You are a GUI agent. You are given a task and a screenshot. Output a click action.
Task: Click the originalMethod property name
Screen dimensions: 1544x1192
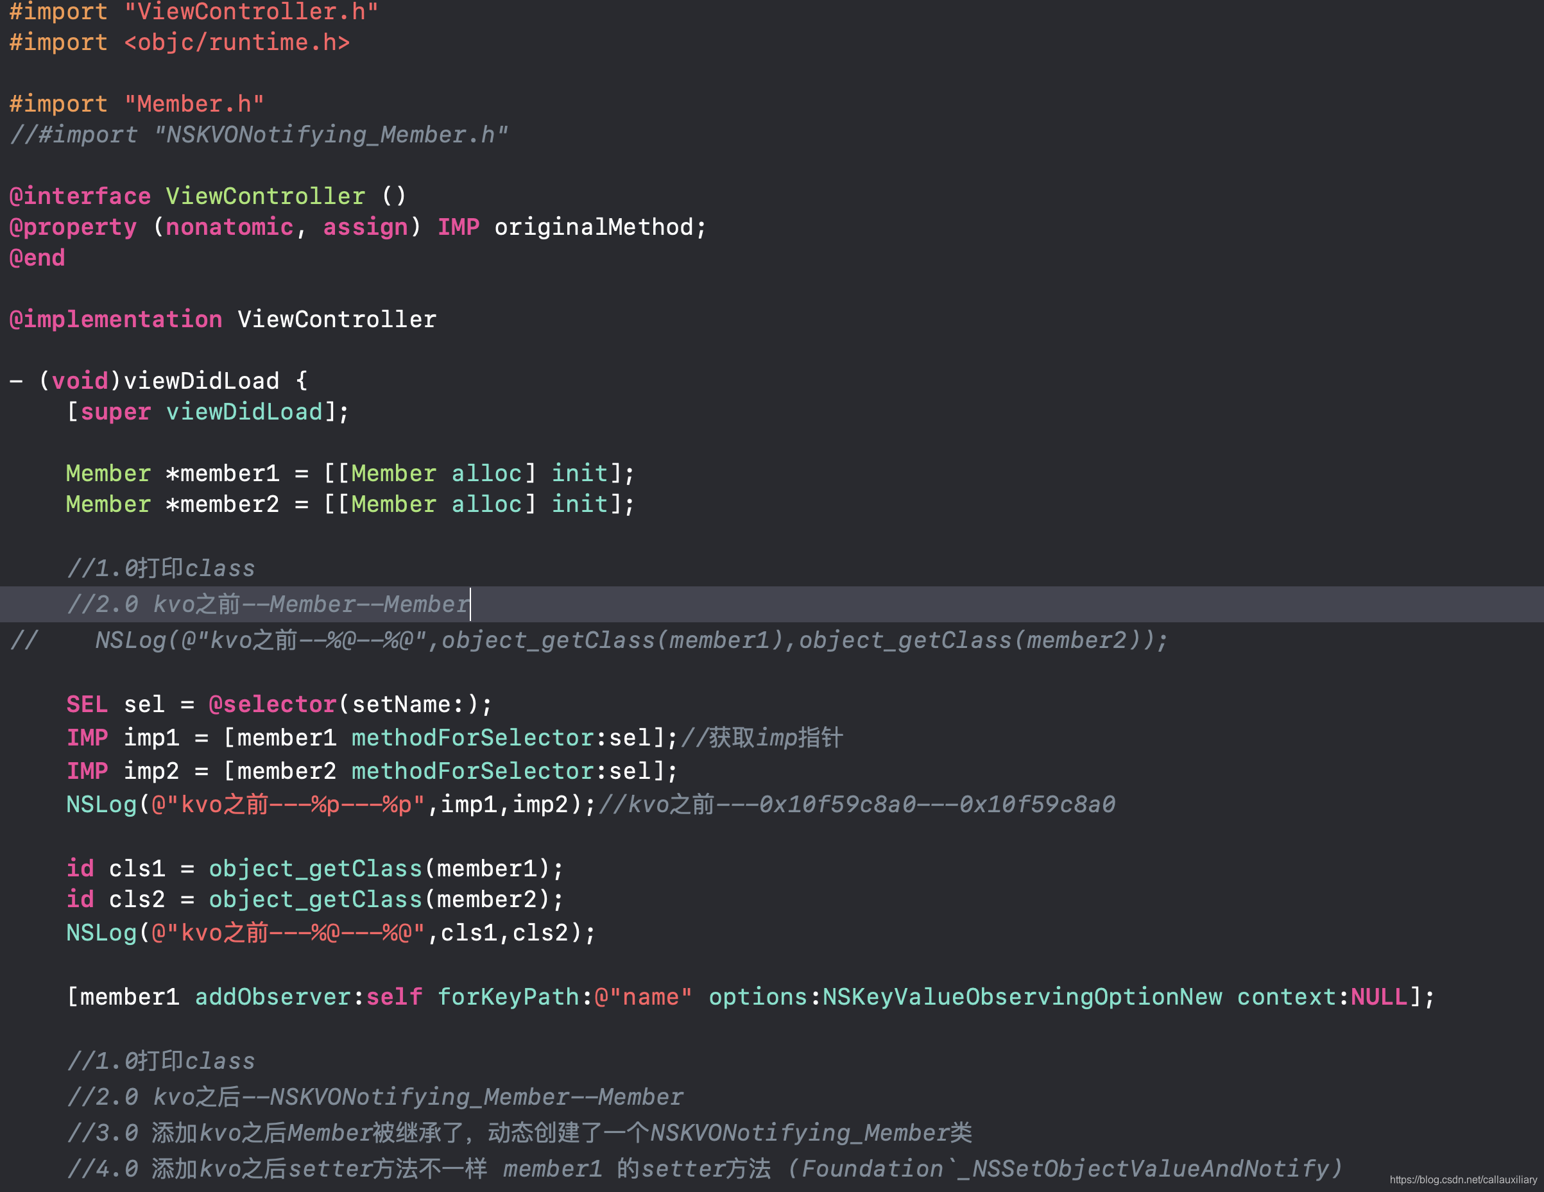click(x=592, y=227)
